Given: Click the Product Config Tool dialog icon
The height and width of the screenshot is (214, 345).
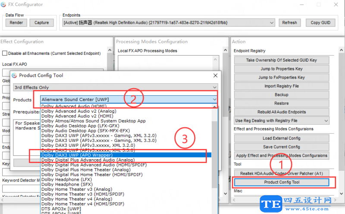Looking at the screenshot, I should tap(13, 76).
